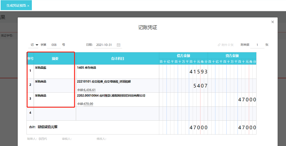Open the 余额 470.00 balance link
The image size is (286, 146).
[x=88, y=104]
